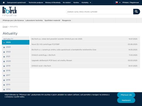Expand the Kontakty dropdown arrow

90,2
